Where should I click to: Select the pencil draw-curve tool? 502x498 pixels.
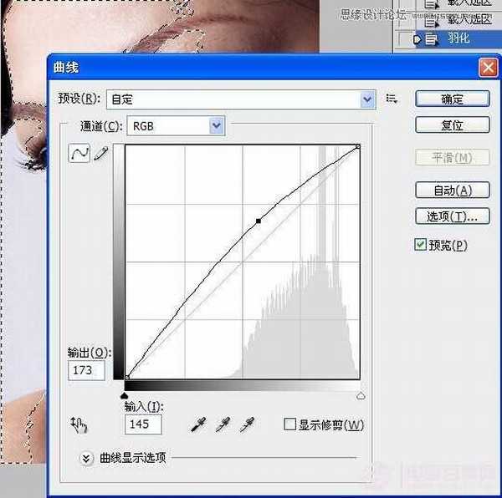pos(101,154)
